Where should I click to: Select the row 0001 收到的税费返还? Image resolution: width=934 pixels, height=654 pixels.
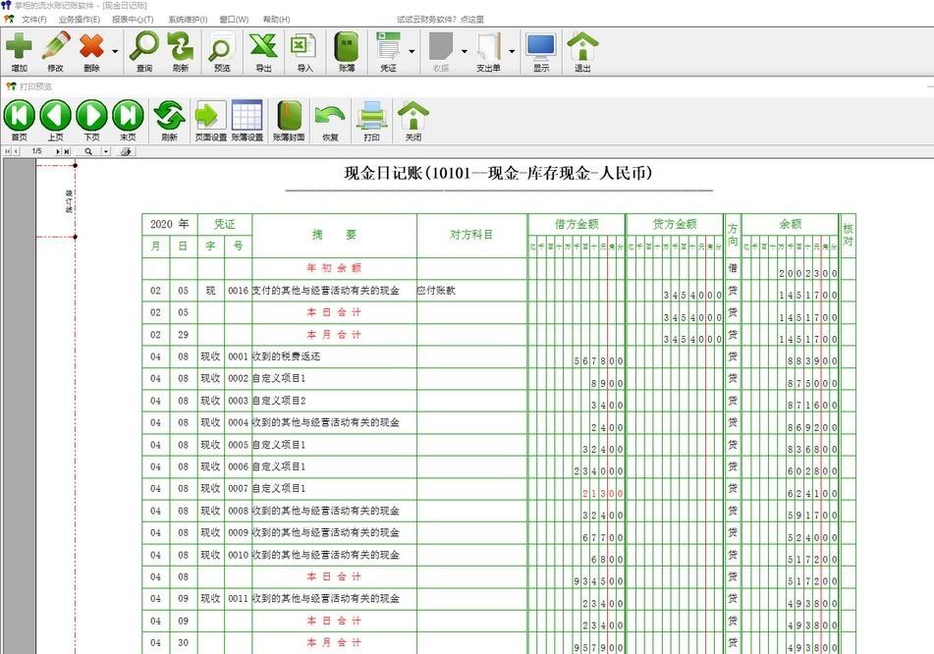coord(499,356)
